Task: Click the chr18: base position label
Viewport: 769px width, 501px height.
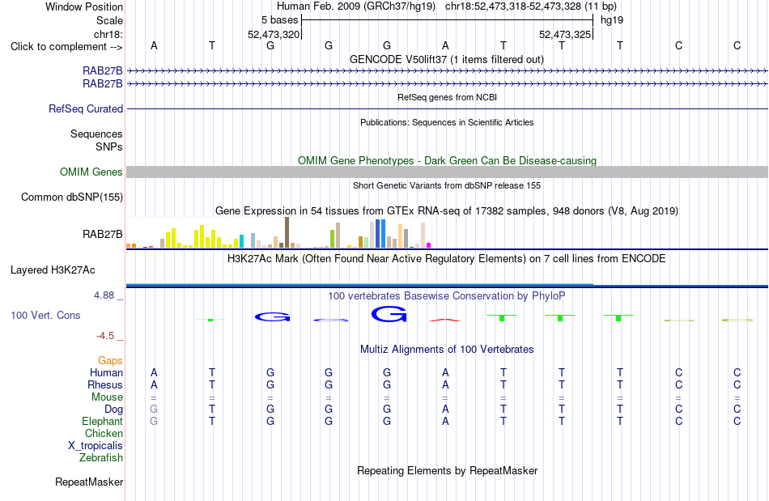Action: click(x=108, y=34)
